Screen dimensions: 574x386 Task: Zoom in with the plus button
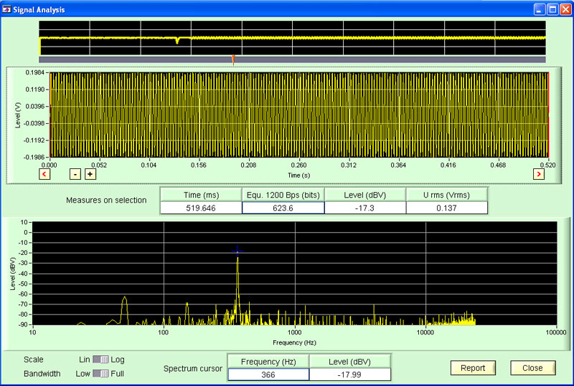90,174
